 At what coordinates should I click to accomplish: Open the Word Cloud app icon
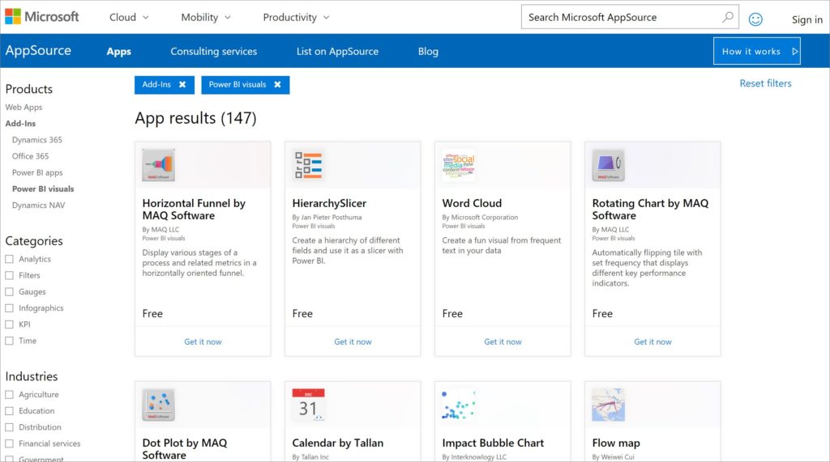pos(459,165)
